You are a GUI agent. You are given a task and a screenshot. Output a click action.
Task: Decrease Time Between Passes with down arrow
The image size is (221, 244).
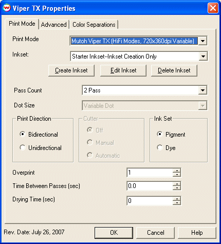177,188
